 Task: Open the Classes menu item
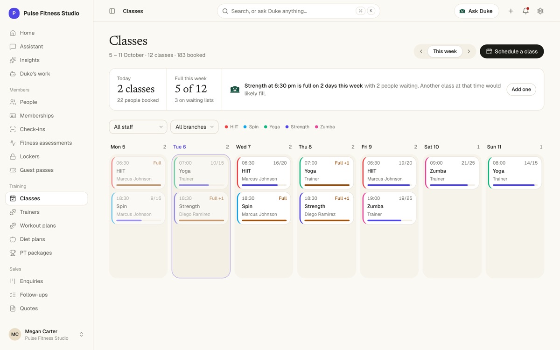tap(47, 198)
